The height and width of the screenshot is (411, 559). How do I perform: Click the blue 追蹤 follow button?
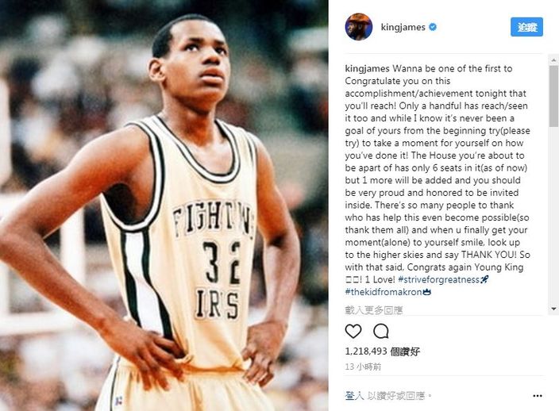[x=526, y=27]
